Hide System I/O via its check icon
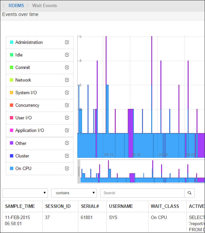This screenshot has height=233, width=205. coord(67,93)
